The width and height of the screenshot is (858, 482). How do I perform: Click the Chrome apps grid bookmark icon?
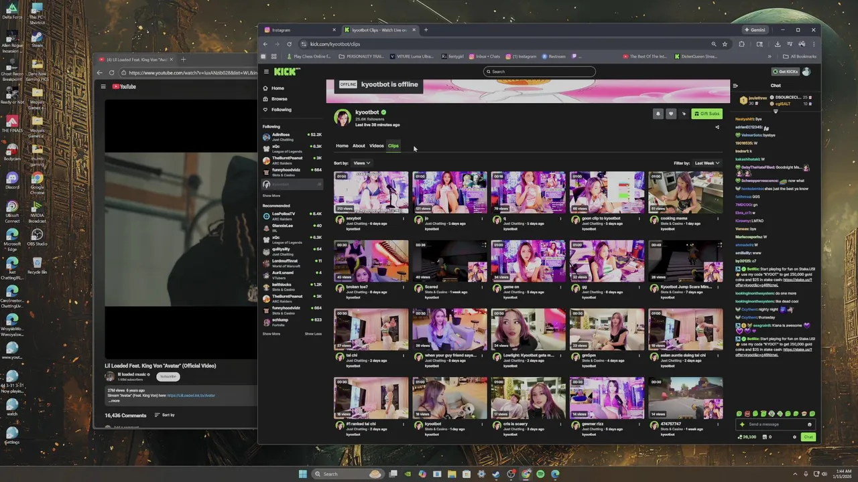[273, 57]
